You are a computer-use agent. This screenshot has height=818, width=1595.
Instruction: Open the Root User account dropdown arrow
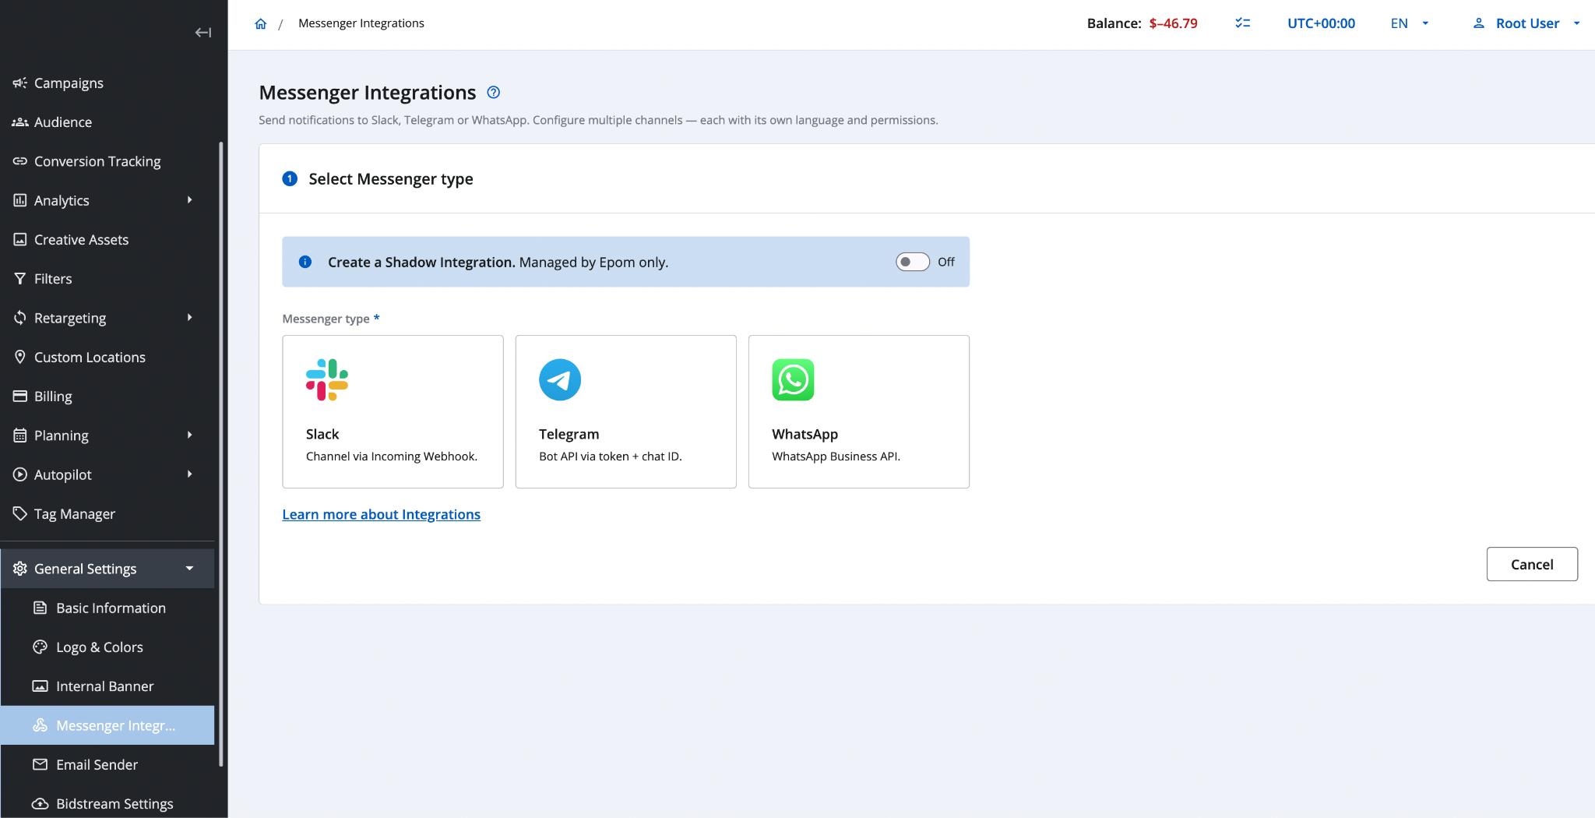point(1577,23)
